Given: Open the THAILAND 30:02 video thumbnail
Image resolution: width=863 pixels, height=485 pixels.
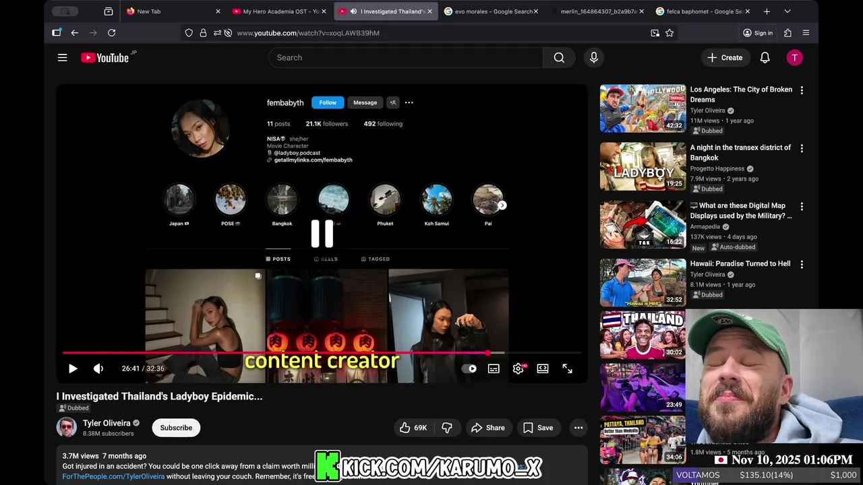Looking at the screenshot, I should click(x=643, y=335).
